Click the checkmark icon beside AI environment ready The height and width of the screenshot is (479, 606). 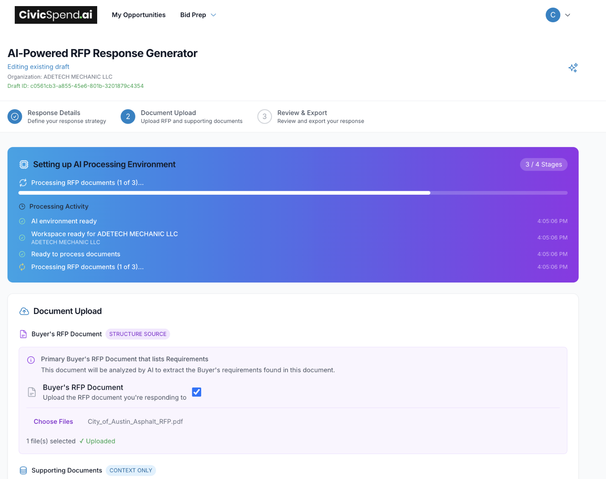click(22, 221)
